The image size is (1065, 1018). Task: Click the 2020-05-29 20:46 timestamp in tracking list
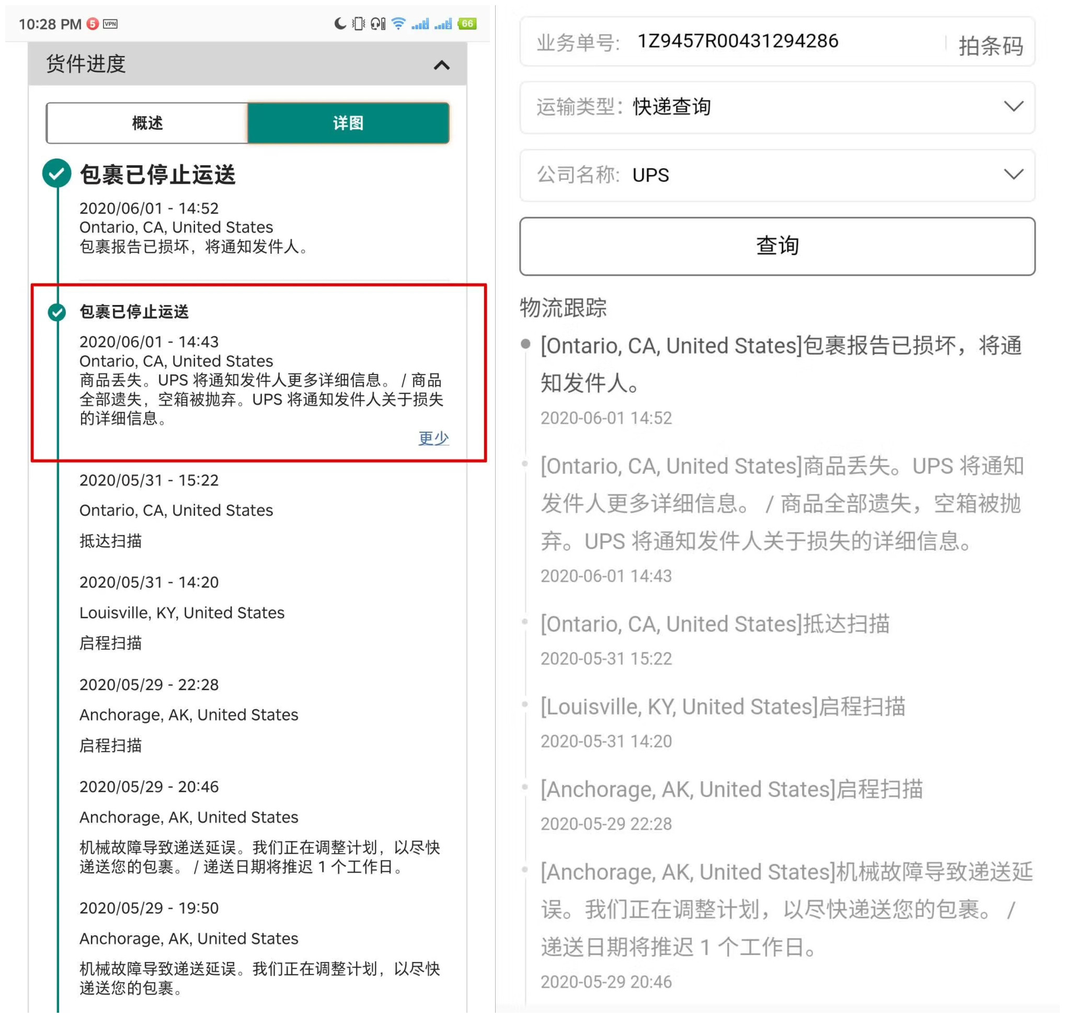[x=606, y=981]
